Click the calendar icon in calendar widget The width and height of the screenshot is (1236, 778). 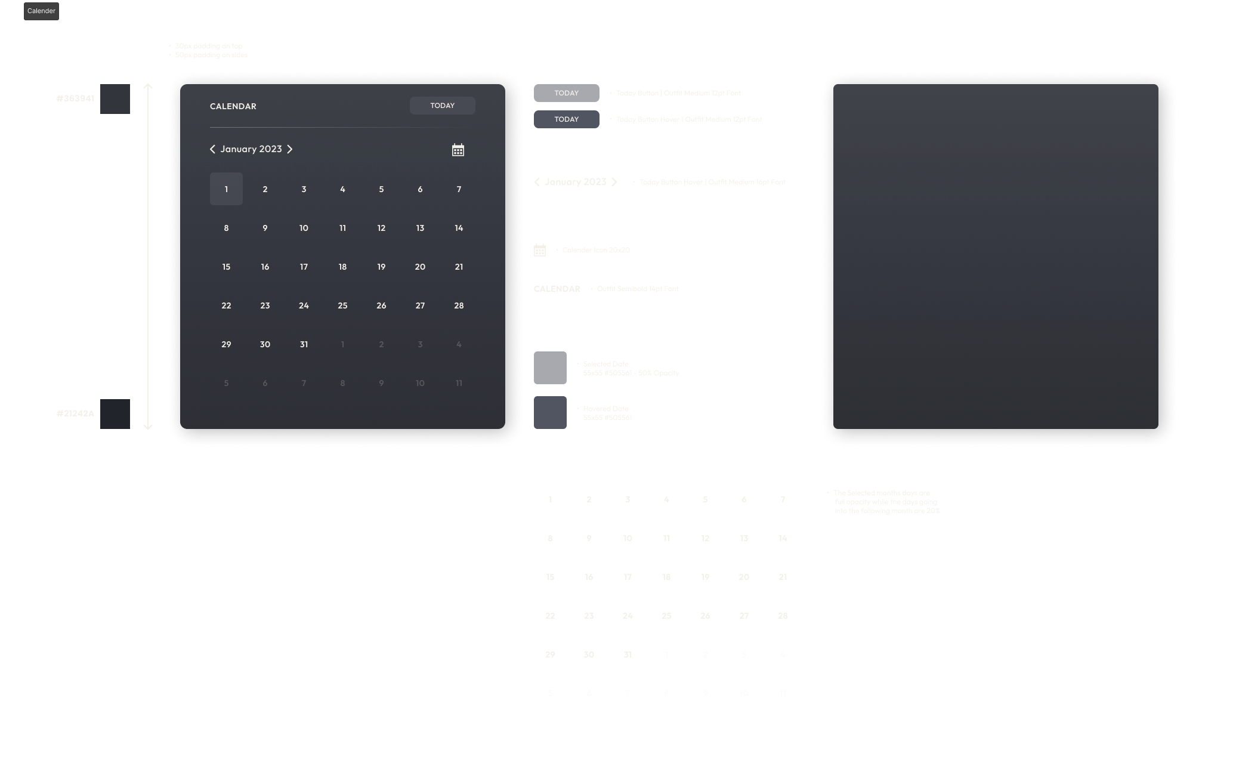(x=458, y=150)
